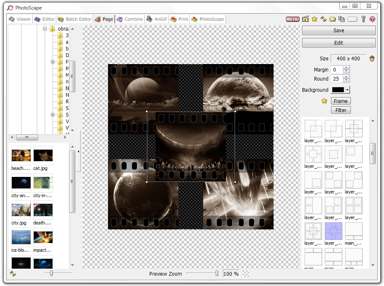
Task: Open the Frame options button
Action: (x=341, y=101)
